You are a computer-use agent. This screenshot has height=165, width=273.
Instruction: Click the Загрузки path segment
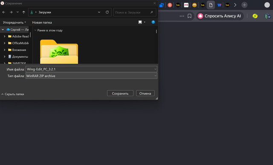pyautogui.click(x=45, y=12)
